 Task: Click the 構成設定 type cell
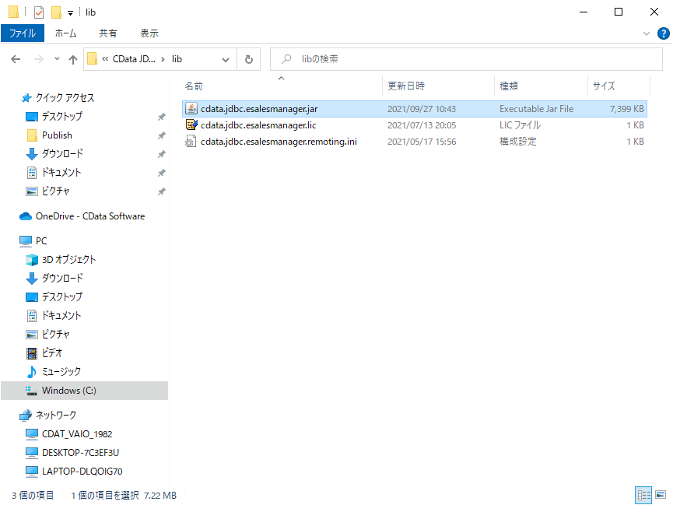click(517, 142)
